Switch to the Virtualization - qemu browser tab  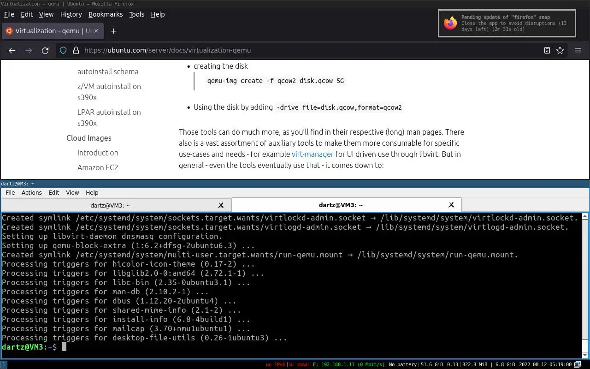point(52,31)
